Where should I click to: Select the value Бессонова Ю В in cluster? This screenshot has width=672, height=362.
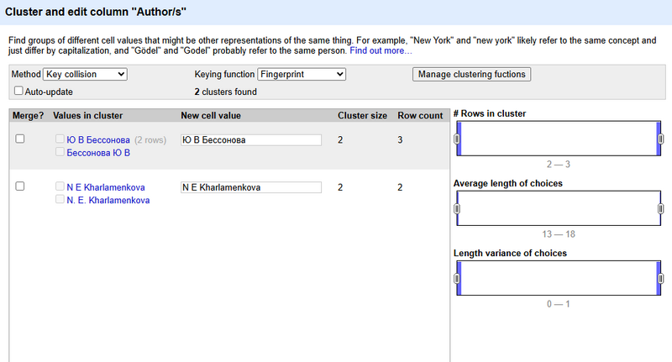tap(98, 153)
